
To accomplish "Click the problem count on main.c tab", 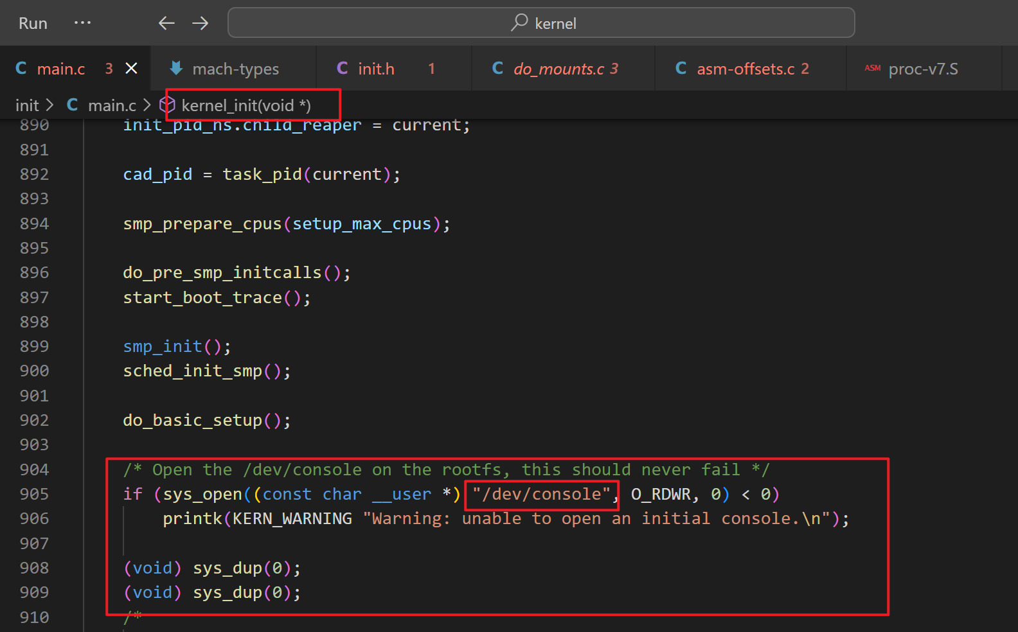I will coord(109,69).
